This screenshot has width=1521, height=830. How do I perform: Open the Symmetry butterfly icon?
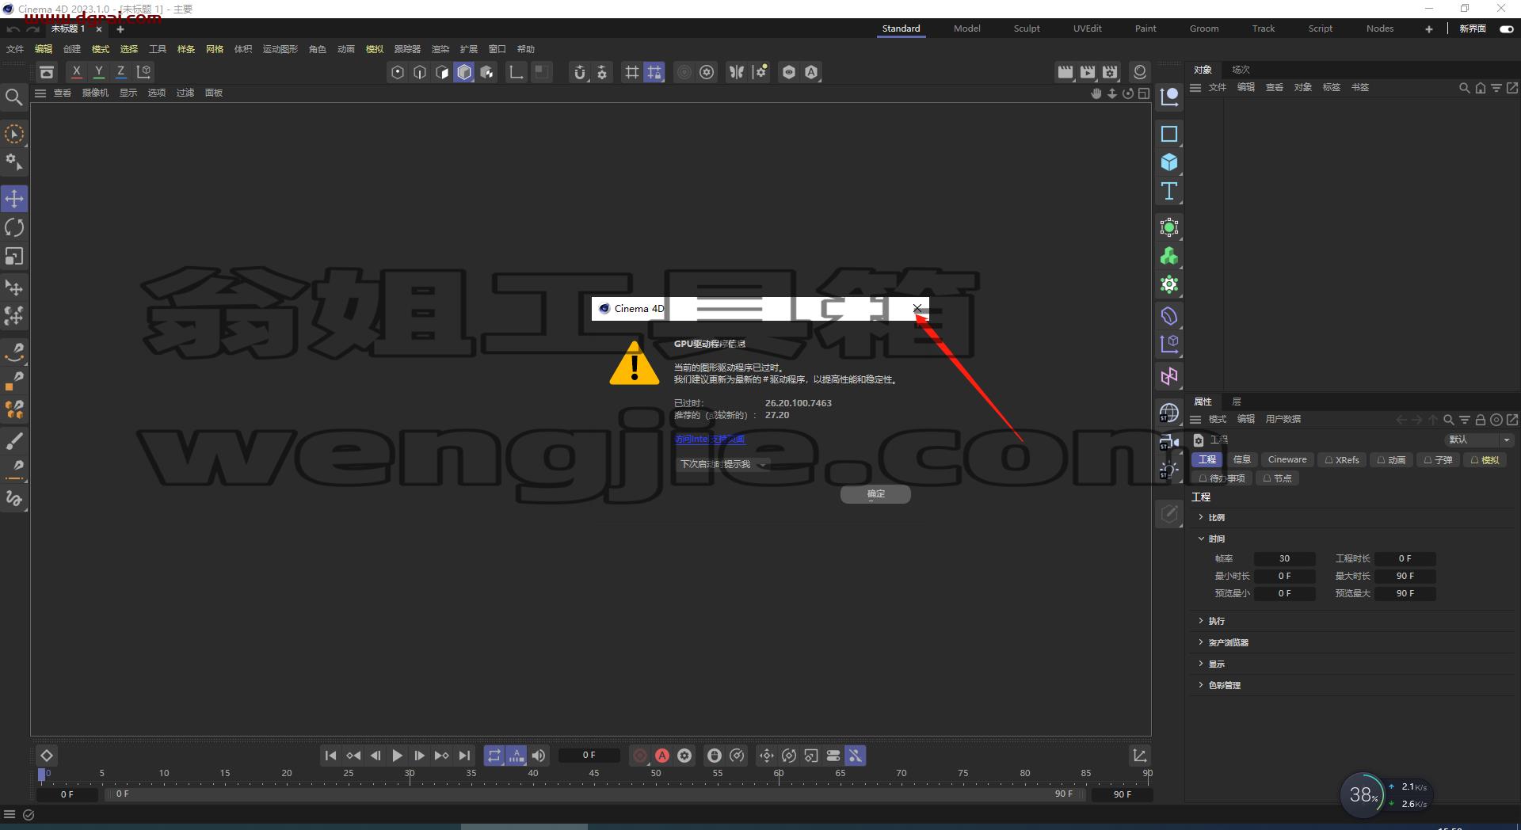(737, 73)
